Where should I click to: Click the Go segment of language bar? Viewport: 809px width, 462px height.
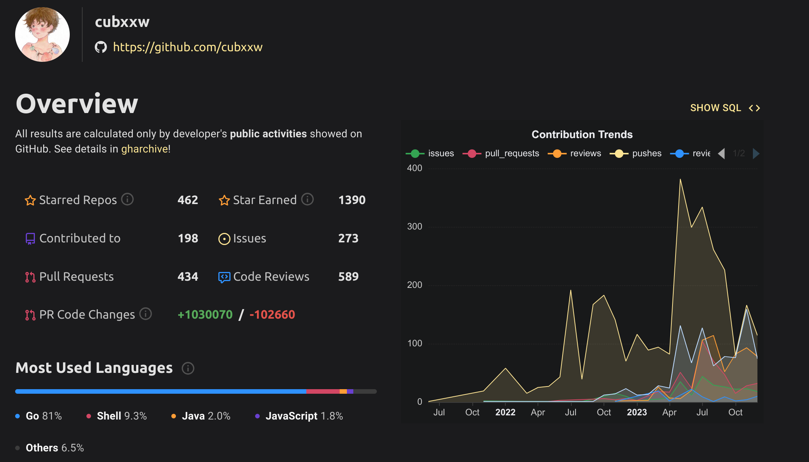(160, 391)
